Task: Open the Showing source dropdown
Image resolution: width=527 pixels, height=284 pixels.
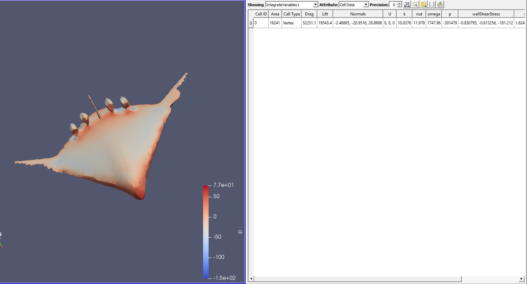Action: (292, 5)
